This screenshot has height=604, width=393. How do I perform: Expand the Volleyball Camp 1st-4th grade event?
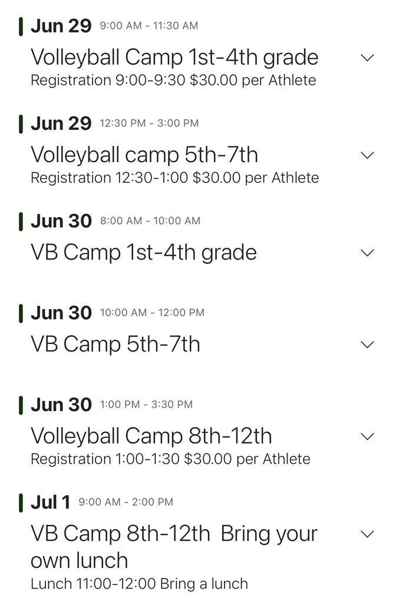click(x=367, y=57)
